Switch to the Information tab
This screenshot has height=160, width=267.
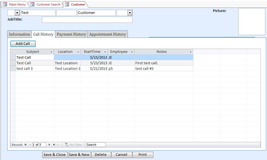20,34
